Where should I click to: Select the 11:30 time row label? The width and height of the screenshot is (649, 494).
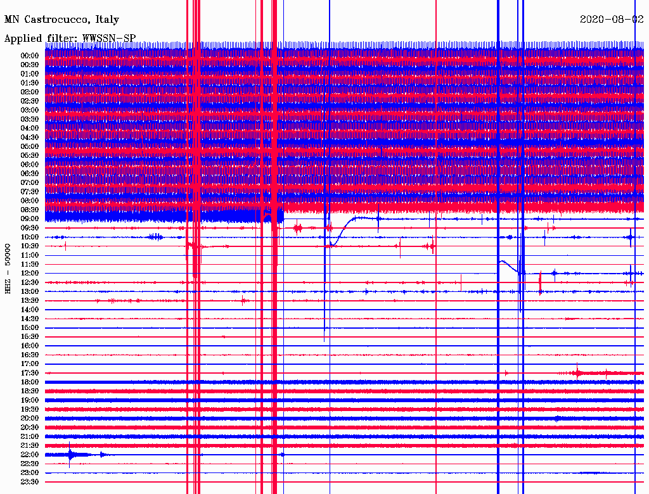pyautogui.click(x=30, y=264)
